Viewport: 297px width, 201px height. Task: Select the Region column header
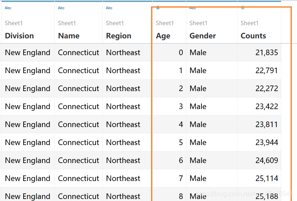point(119,36)
